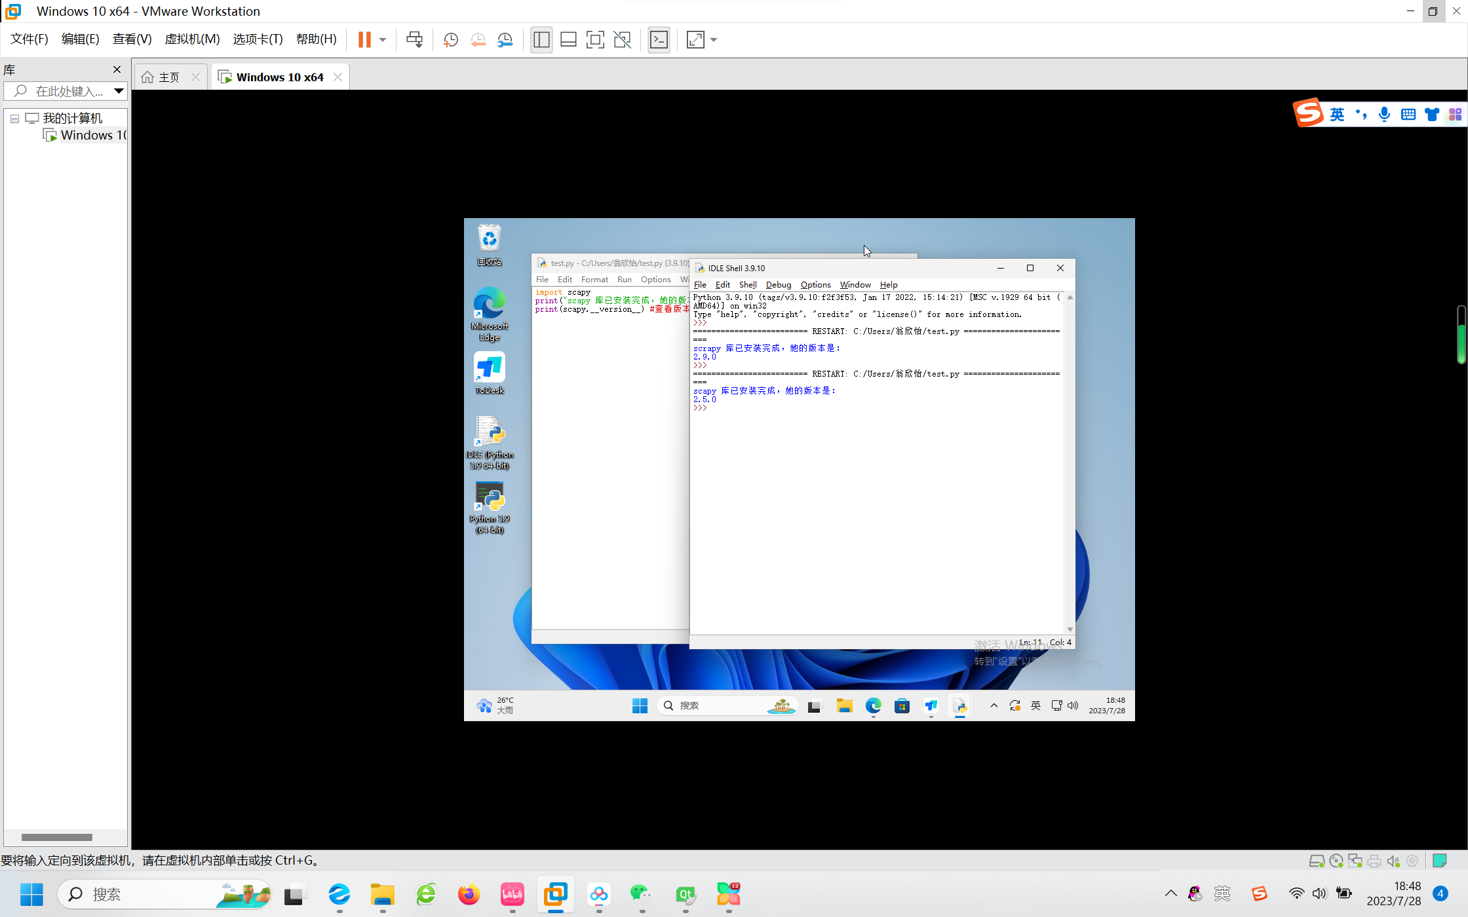Click Send Ctrl+Alt+Del toolbar icon
The image size is (1468, 917).
coord(414,40)
